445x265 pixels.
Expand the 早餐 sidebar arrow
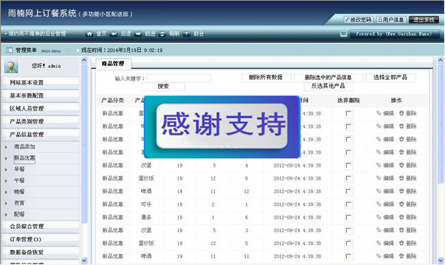point(6,169)
